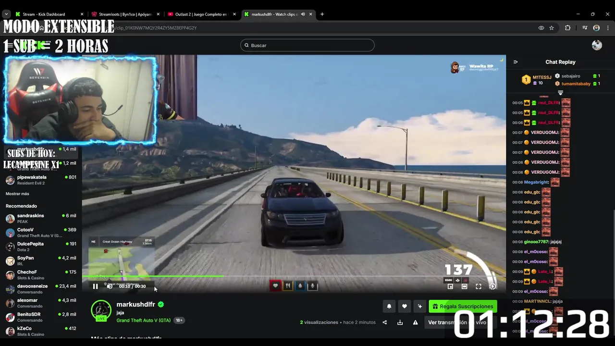Screen dimensions: 615x346
Task: Collapse the Chat Replay panel
Action: point(516,62)
